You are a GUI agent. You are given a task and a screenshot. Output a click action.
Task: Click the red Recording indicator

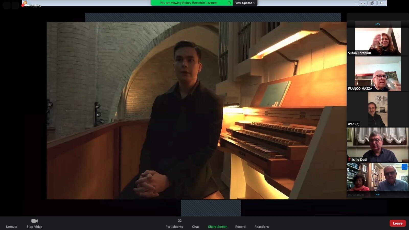click(x=31, y=5)
